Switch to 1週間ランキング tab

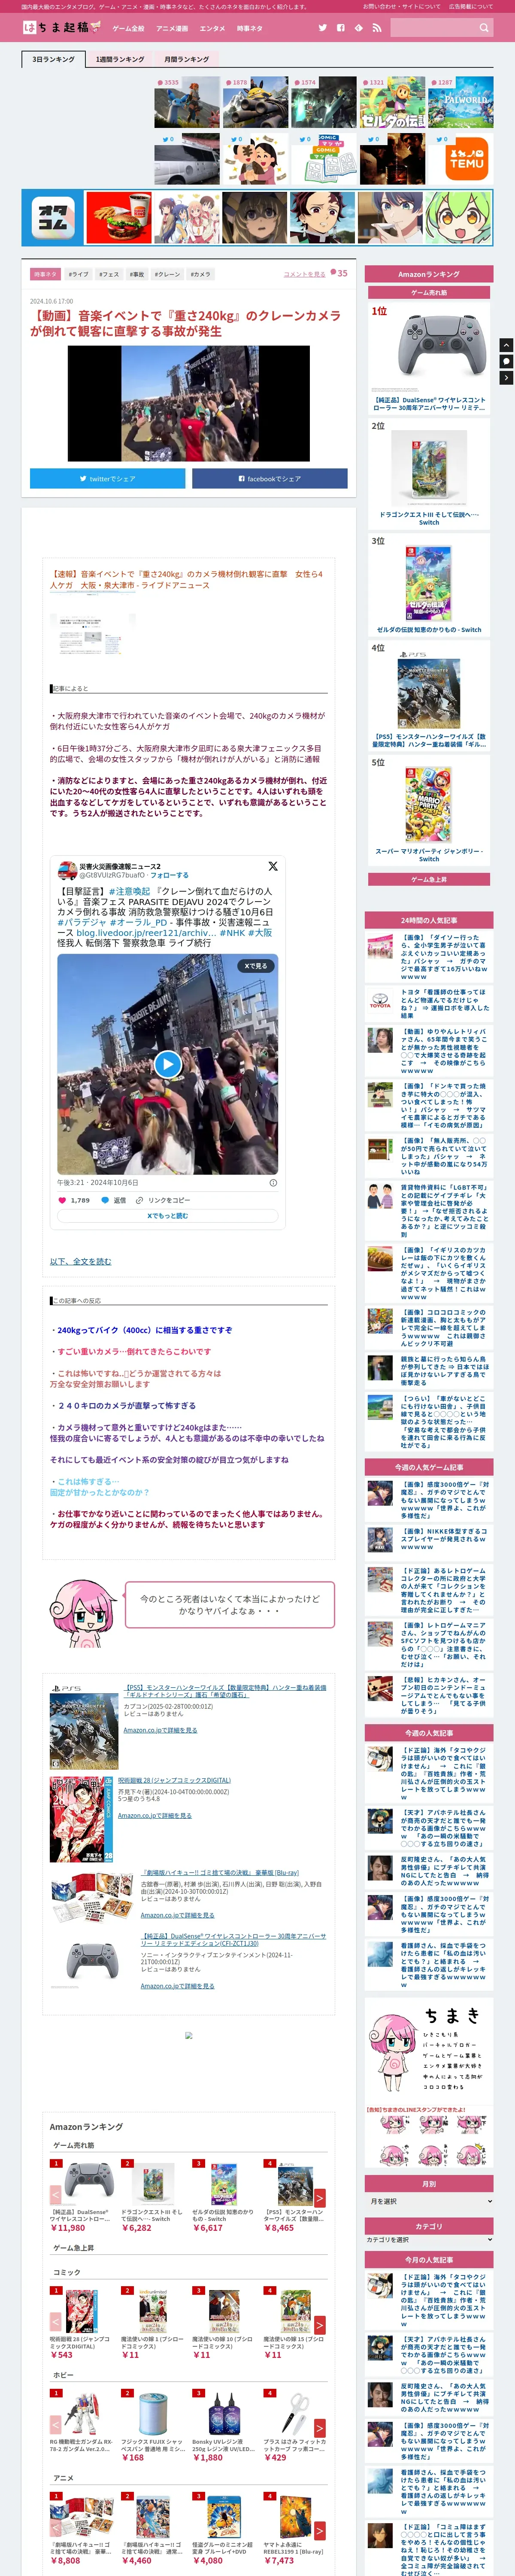[120, 59]
